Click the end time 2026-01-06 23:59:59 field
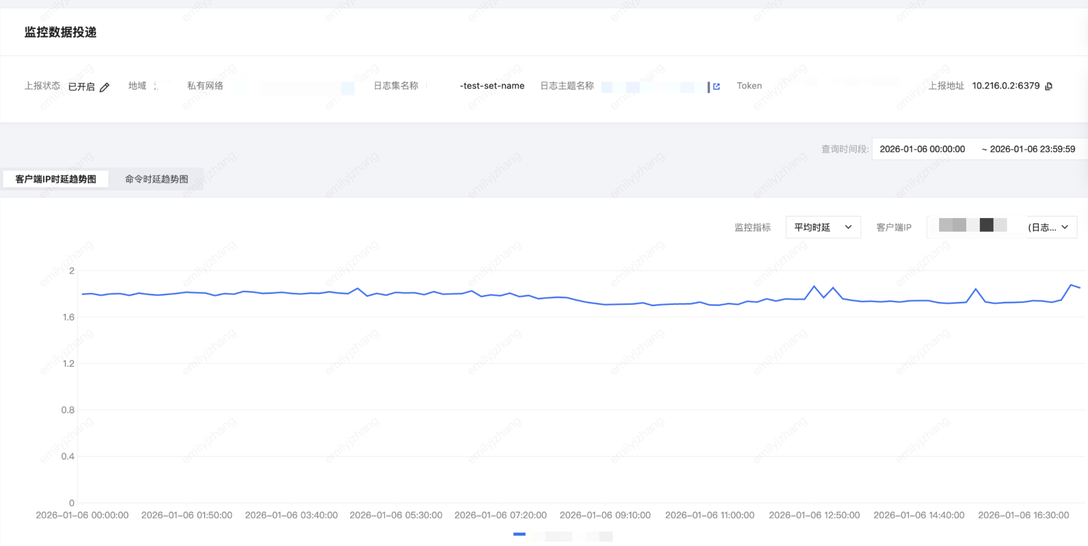 (1032, 149)
